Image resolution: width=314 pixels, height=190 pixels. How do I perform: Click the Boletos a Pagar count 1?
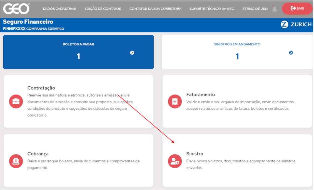coord(78,57)
